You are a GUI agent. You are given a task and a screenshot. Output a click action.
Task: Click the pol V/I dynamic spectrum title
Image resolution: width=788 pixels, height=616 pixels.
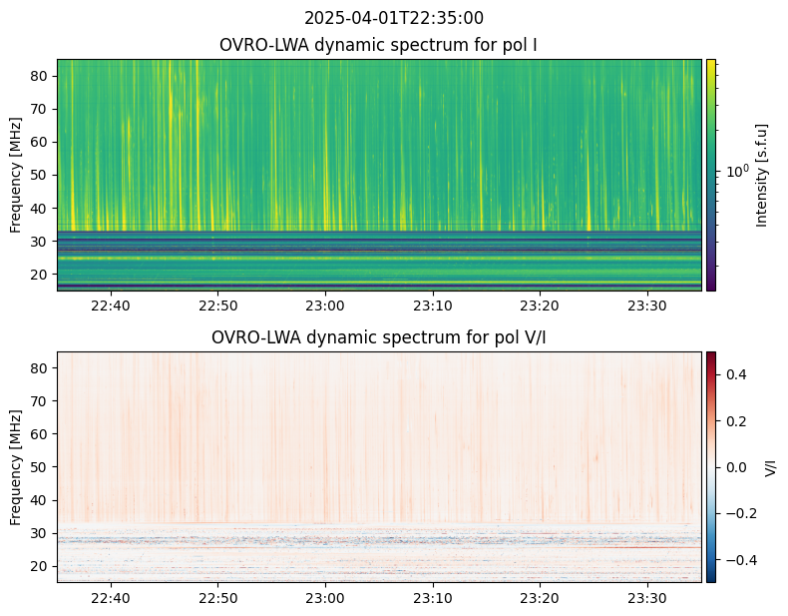(x=378, y=337)
